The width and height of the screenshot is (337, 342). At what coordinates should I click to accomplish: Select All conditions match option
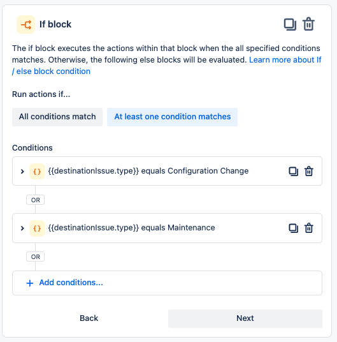point(57,117)
